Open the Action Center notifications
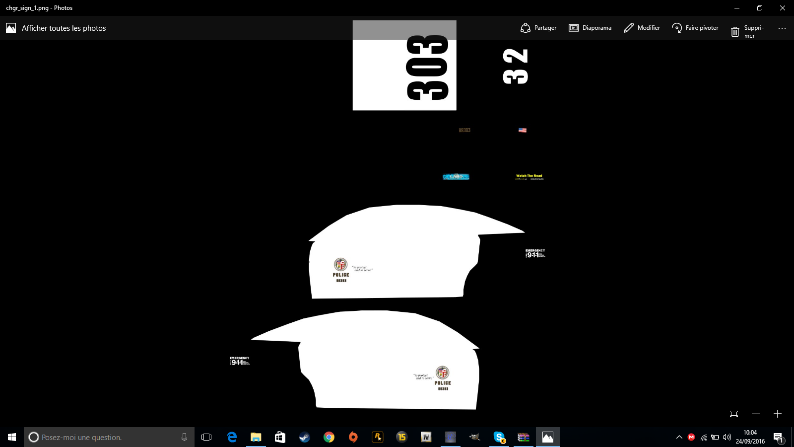794x447 pixels. point(778,437)
